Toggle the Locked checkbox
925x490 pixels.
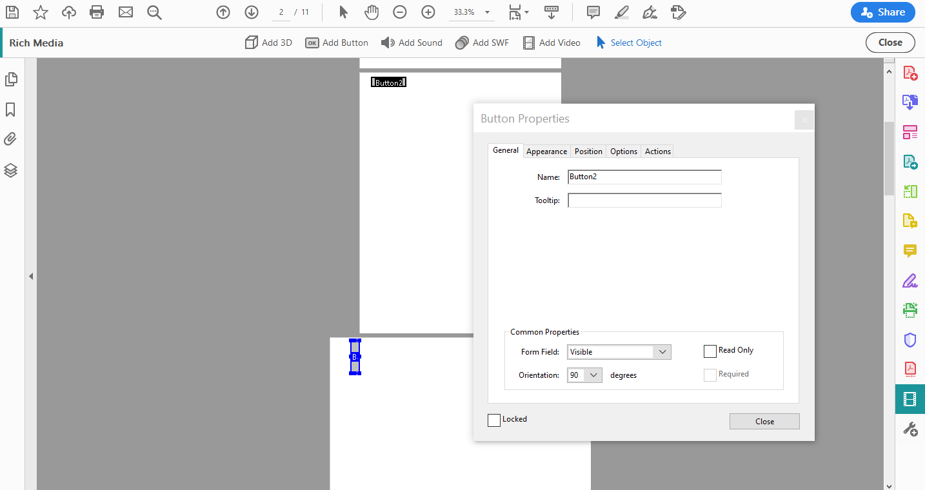coord(494,420)
